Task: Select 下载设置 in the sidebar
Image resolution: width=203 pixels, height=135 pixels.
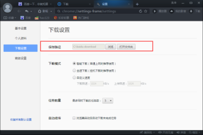Action: (x=21, y=48)
